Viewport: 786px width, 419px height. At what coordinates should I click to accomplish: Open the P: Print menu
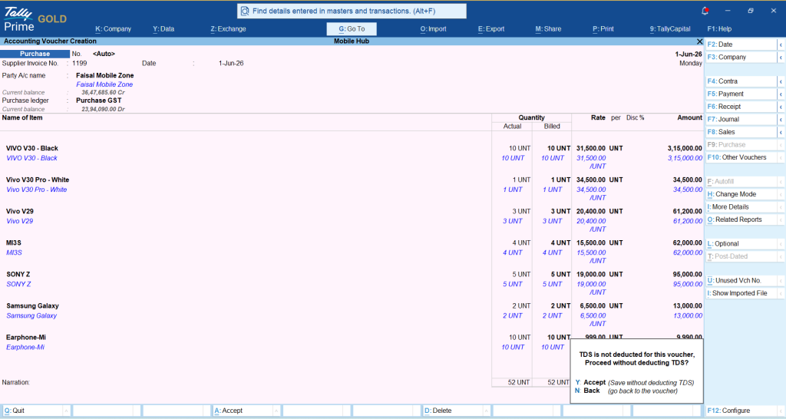603,29
